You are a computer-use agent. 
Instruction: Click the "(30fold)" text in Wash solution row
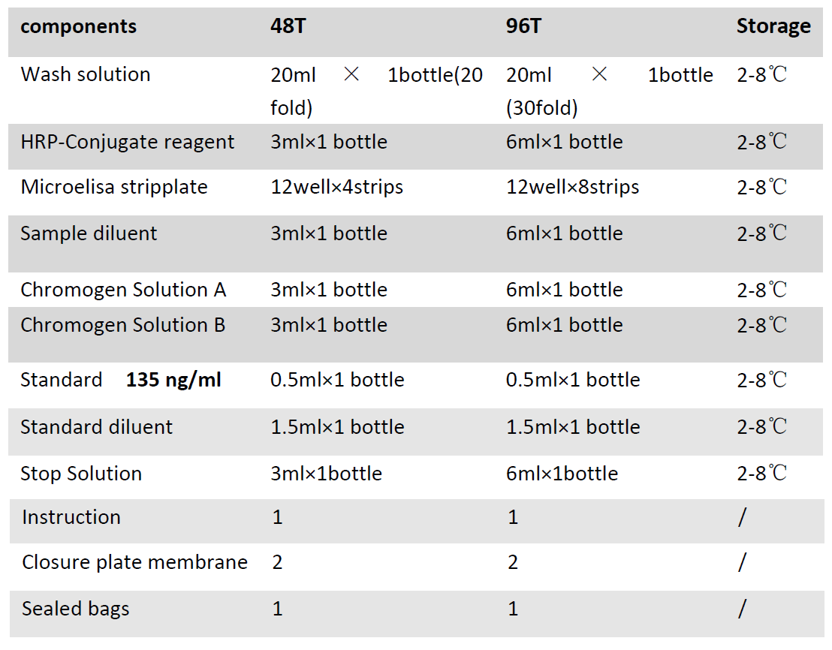[542, 109]
